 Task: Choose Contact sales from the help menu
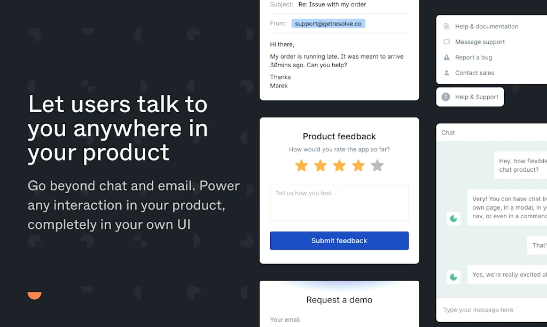coord(474,73)
